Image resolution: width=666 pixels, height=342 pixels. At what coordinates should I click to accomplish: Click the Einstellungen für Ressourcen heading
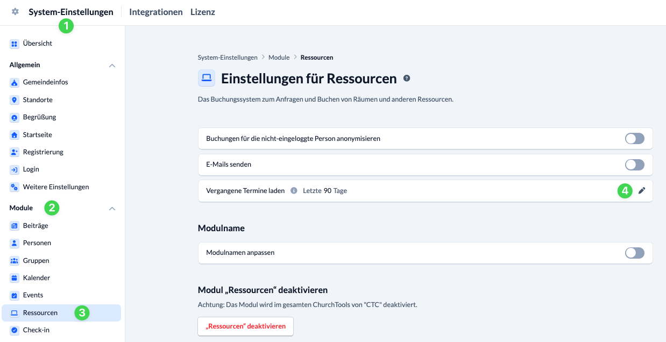[x=309, y=79]
